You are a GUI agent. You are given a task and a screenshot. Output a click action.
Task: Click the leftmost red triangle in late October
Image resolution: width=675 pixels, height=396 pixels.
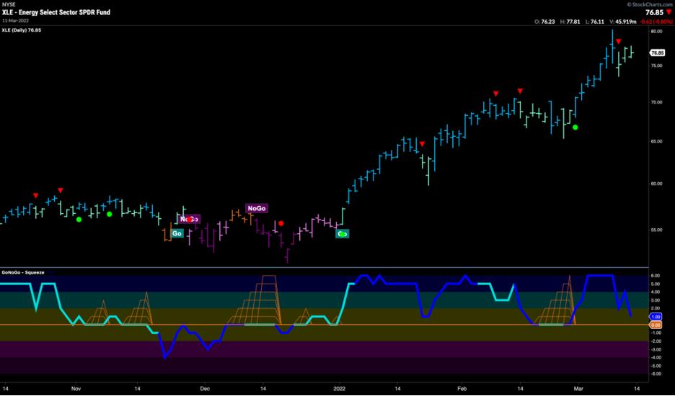tap(35, 195)
